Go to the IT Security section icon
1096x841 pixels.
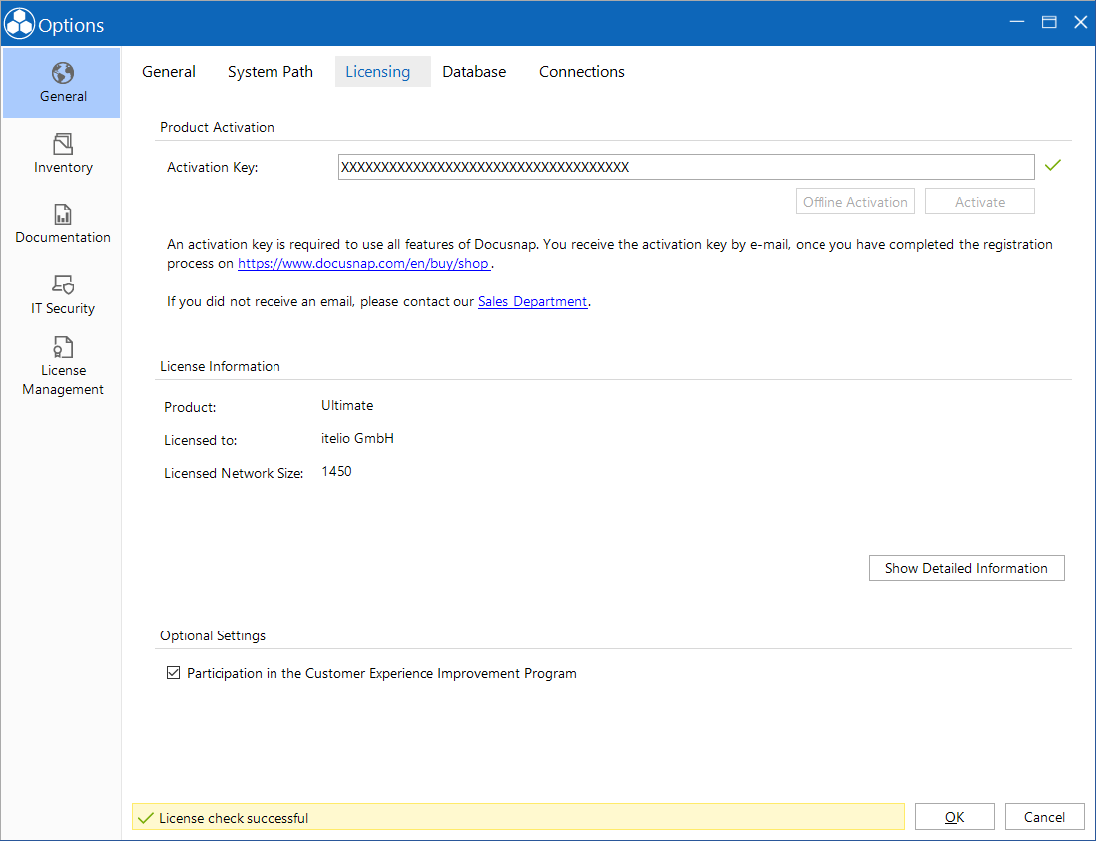click(62, 285)
